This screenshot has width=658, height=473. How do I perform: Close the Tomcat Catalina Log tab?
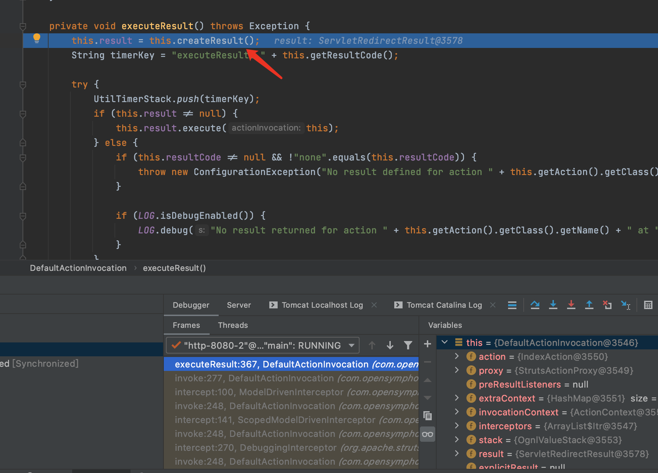point(493,305)
